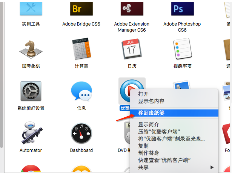Click the 系统偏好设置 label text
The image size is (232, 173).
coord(31,108)
